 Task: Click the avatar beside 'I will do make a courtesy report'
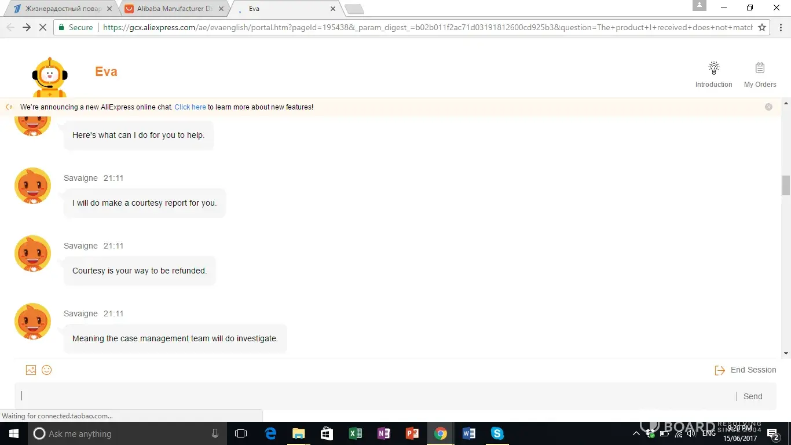(x=32, y=186)
